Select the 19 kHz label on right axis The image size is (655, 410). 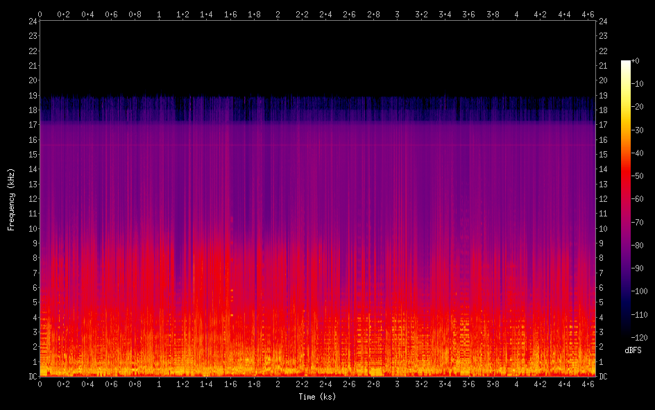(603, 95)
